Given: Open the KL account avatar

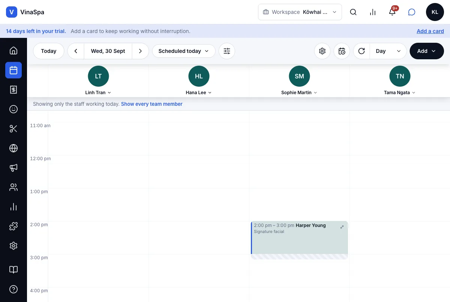Looking at the screenshot, I should [435, 12].
